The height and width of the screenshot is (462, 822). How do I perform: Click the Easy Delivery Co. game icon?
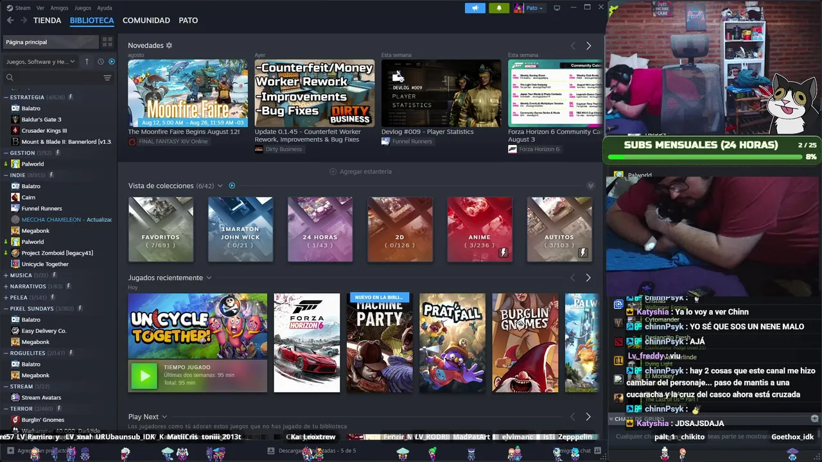tap(15, 330)
